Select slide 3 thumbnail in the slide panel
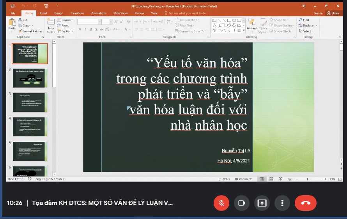This screenshot has height=219, width=347. pos(30,102)
